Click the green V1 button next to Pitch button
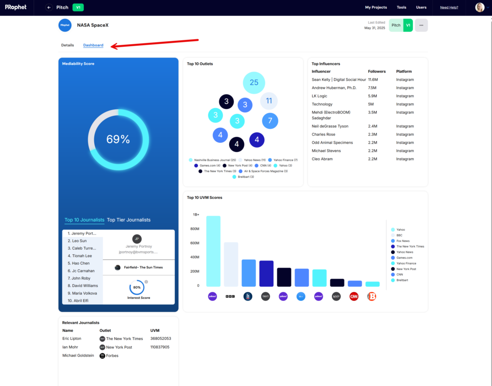The width and height of the screenshot is (492, 386). [408, 25]
